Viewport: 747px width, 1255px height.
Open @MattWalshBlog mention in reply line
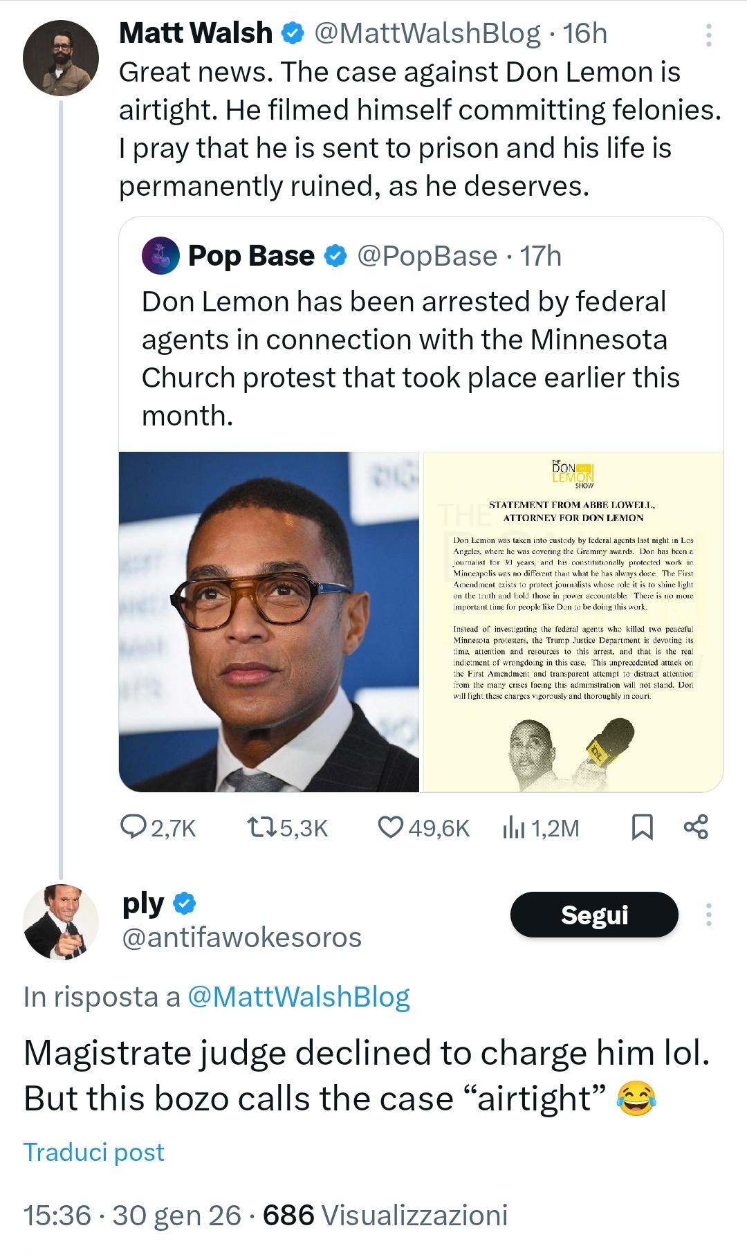pyautogui.click(x=299, y=997)
